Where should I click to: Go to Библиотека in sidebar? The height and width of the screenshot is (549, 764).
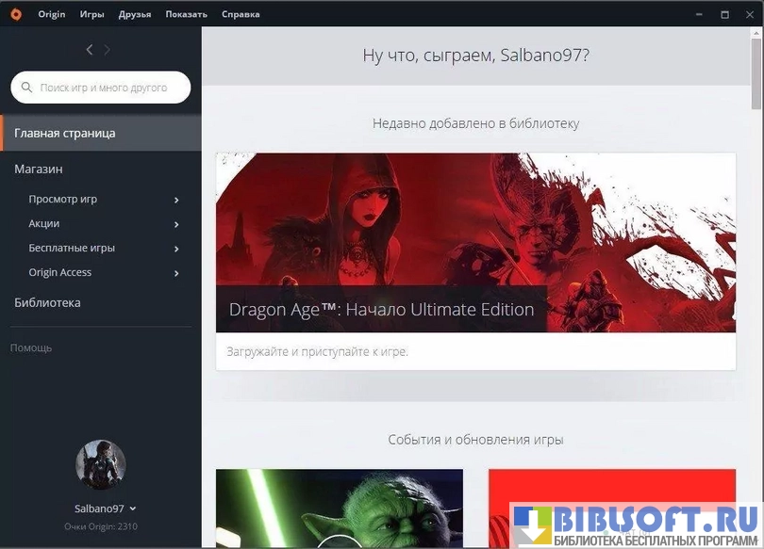(47, 302)
